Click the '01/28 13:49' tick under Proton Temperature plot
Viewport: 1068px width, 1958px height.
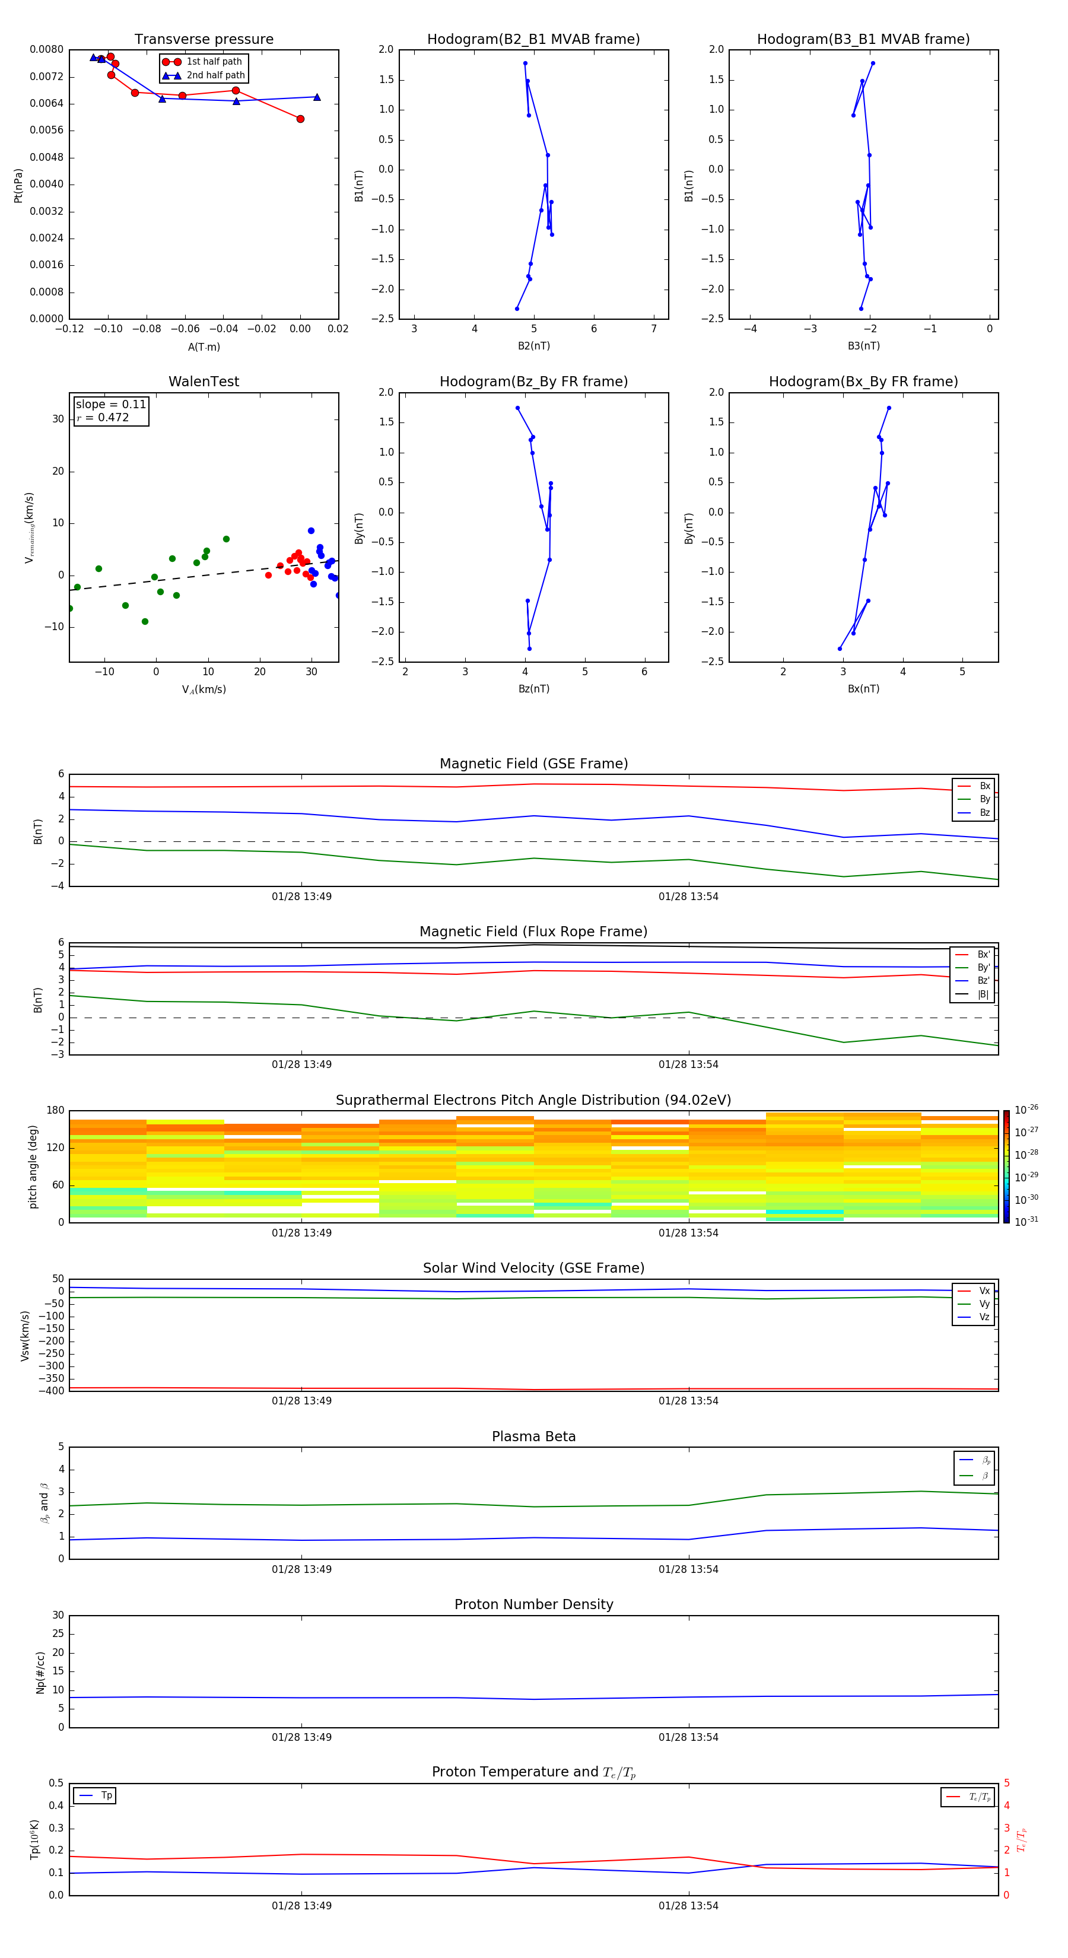click(x=302, y=1906)
